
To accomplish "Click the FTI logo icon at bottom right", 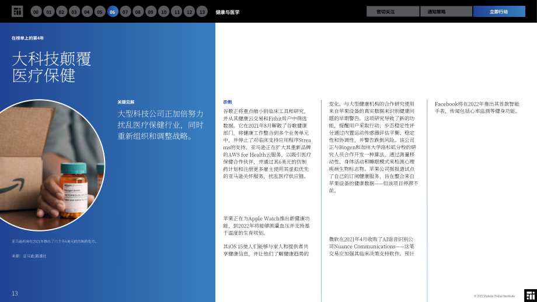I will click(x=531, y=296).
